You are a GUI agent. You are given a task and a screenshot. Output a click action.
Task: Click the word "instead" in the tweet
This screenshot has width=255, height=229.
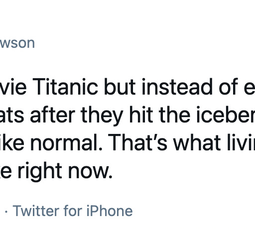177,87
